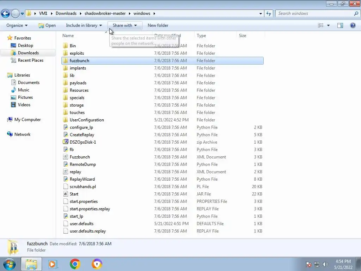Select the user.defaults file name
361x271 pixels.
coord(81,223)
